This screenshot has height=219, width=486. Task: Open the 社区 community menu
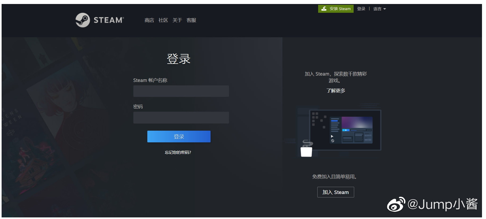[x=163, y=20]
